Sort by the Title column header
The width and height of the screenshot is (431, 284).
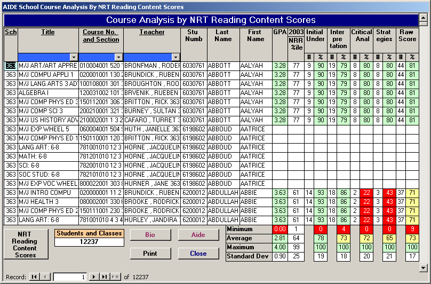(x=48, y=32)
